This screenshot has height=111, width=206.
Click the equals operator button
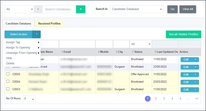click(x=38, y=9)
